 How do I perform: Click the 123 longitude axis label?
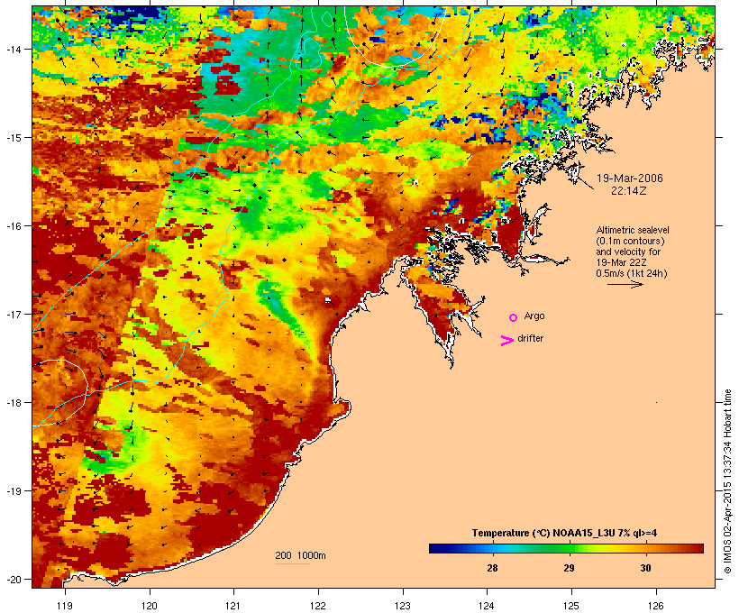pos(403,606)
